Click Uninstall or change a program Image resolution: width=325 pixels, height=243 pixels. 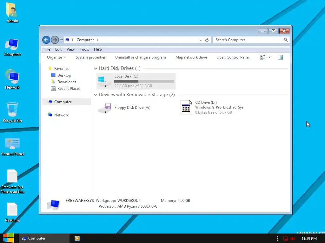[x=141, y=57]
